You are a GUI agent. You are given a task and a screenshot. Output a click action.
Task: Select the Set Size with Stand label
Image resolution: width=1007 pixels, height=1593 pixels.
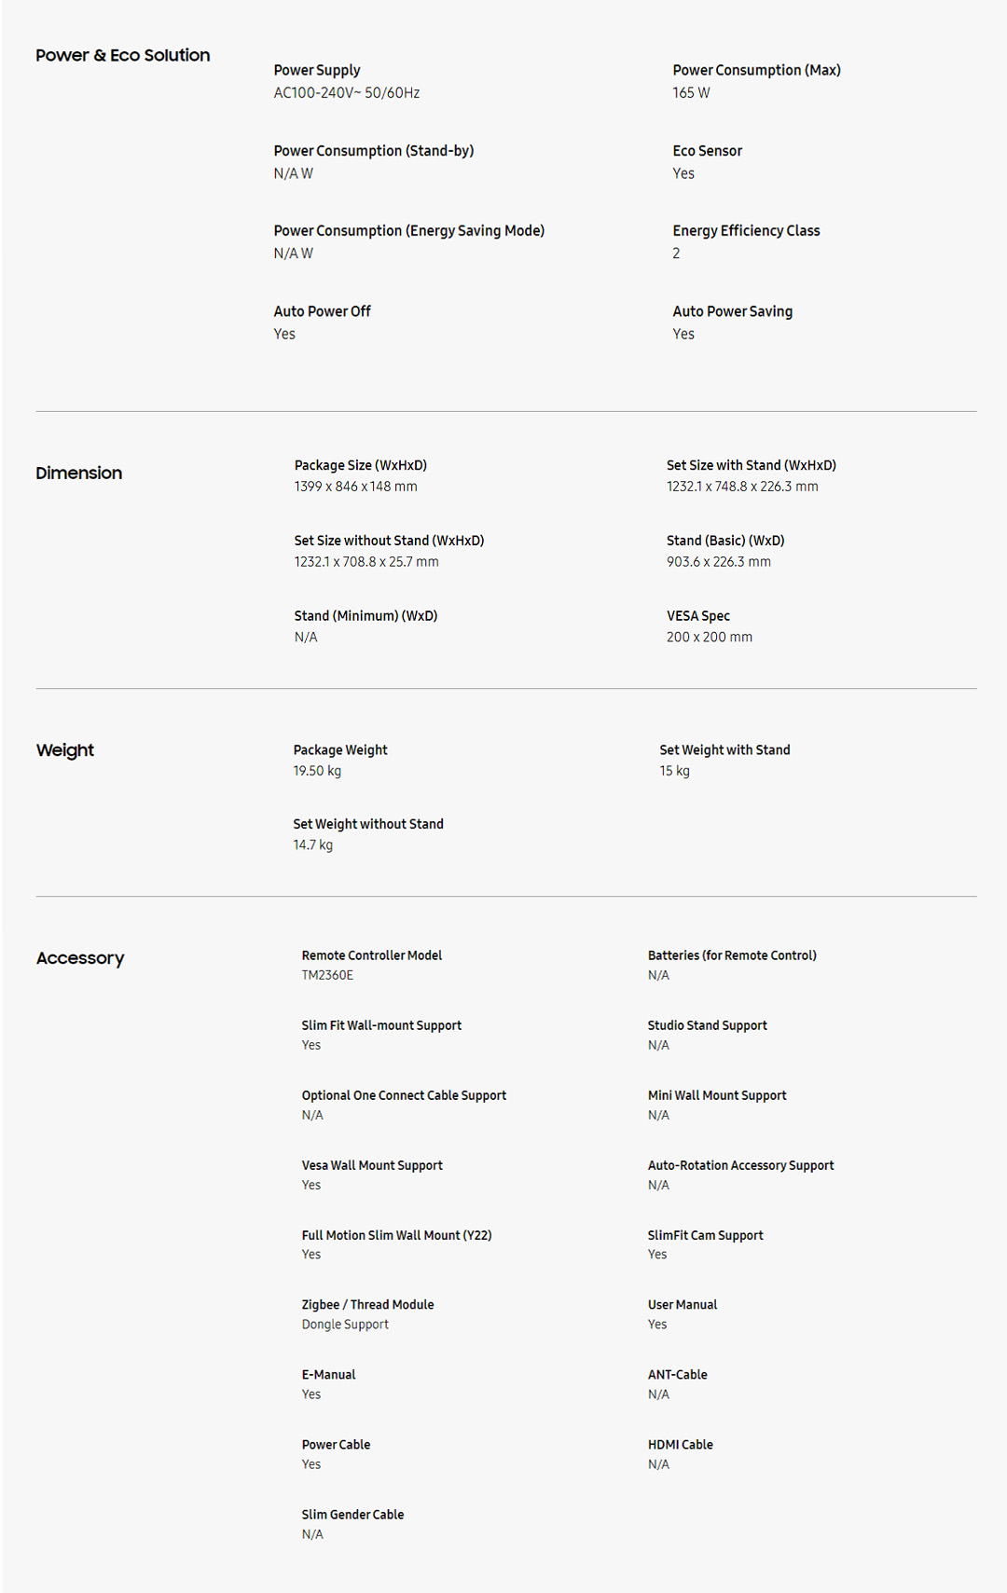click(751, 465)
